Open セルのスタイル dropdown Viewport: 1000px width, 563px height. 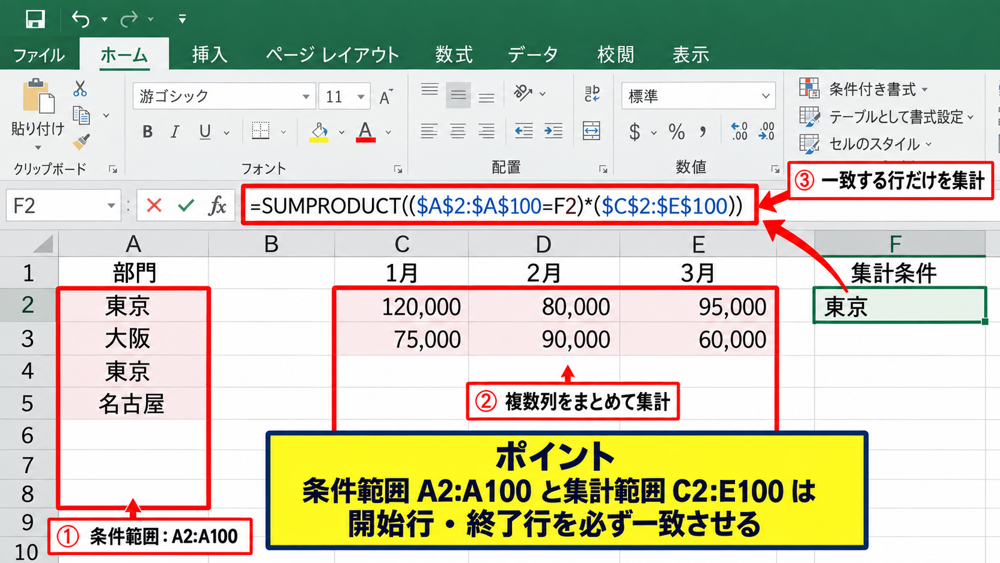(x=866, y=144)
